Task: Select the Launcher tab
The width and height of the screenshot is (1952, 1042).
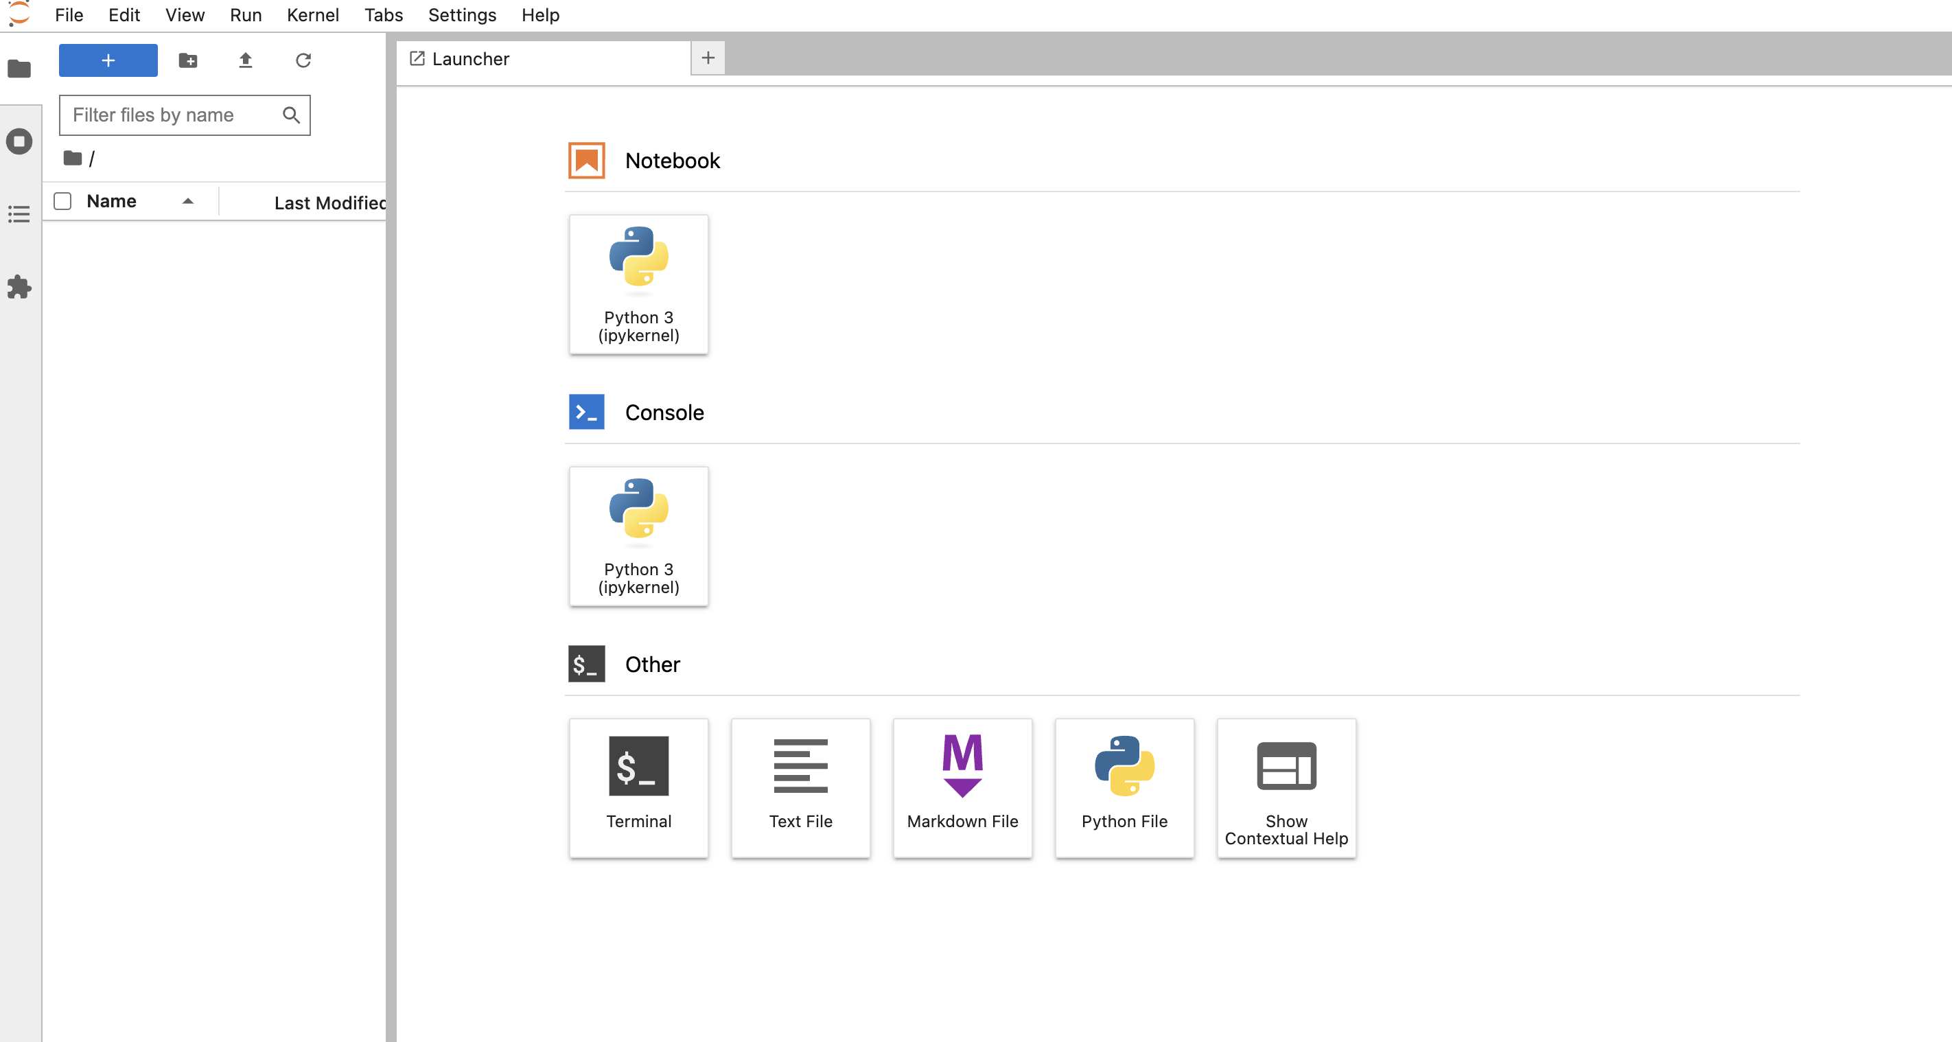Action: 541,57
